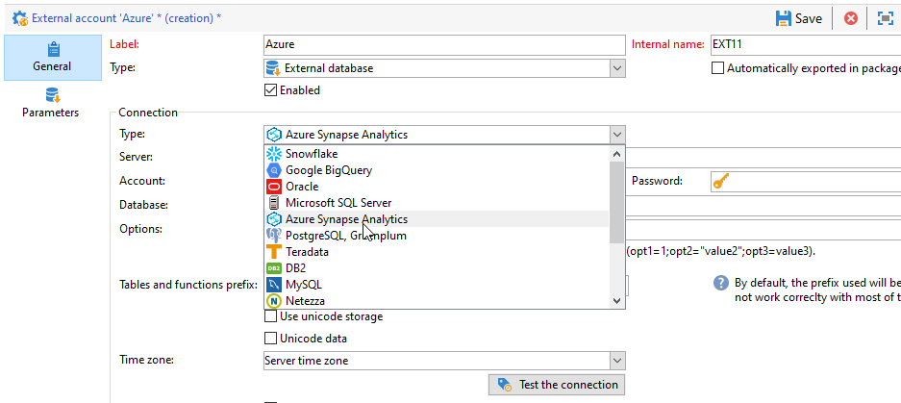Click the blue help question mark icon
This screenshot has height=403, width=901.
point(720,283)
